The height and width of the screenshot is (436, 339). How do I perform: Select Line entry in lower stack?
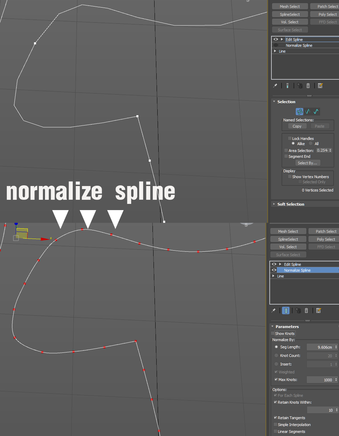[x=280, y=276]
